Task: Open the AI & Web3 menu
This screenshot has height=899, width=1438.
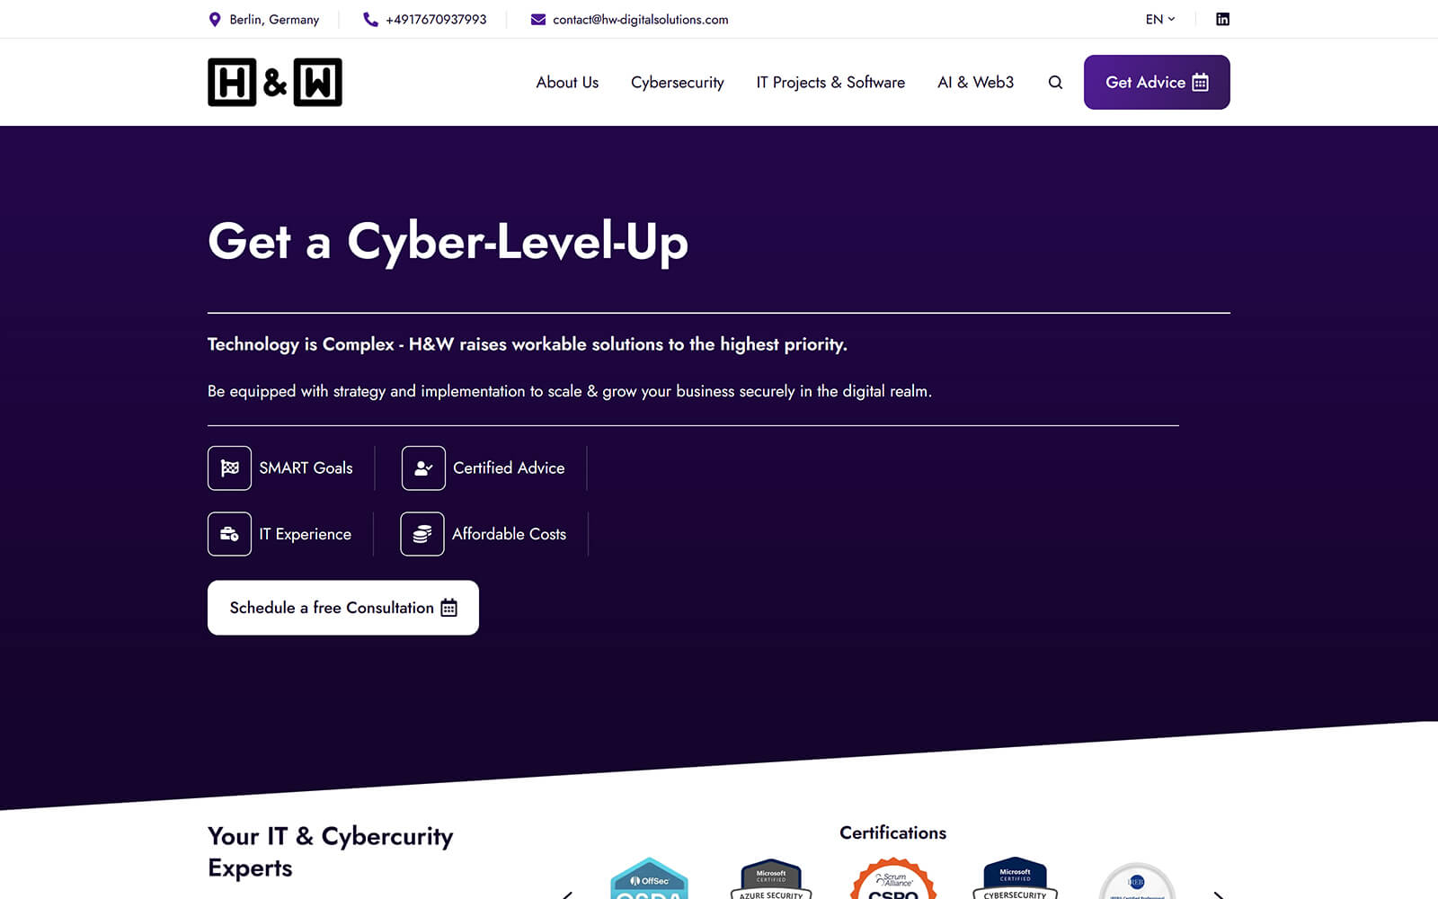Action: [x=975, y=83]
